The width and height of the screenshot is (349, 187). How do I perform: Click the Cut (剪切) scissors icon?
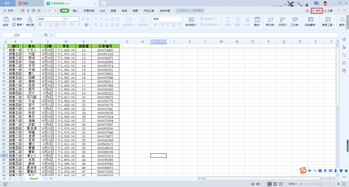(14, 19)
